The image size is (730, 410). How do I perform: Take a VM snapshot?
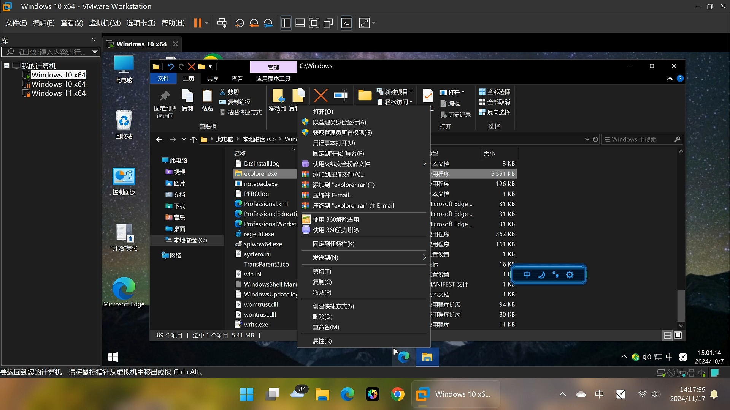coord(240,23)
